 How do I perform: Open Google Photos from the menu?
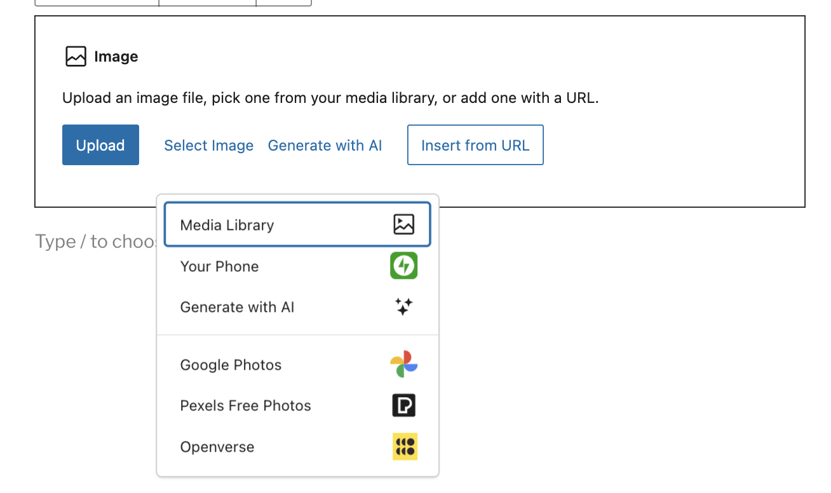point(231,365)
